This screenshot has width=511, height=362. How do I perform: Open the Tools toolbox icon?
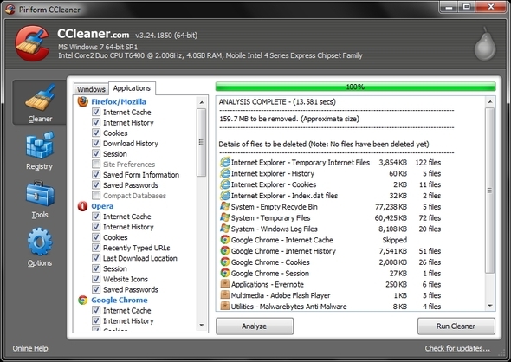click(x=40, y=193)
